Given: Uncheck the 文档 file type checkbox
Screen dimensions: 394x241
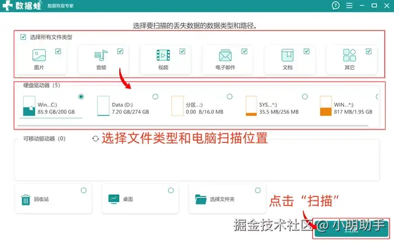Looking at the screenshot, I should tap(306, 51).
